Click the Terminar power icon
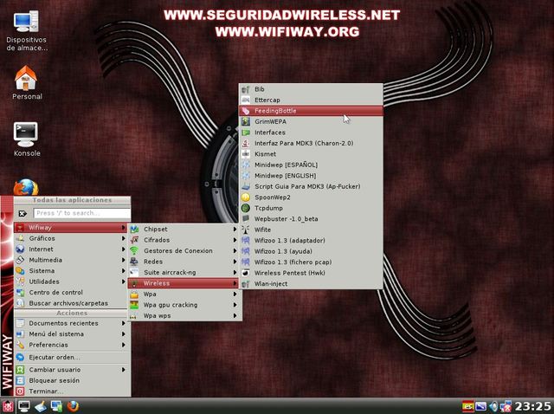 tap(20, 391)
